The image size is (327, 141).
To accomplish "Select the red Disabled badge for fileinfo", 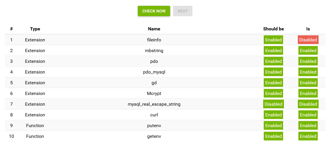I will pyautogui.click(x=308, y=40).
